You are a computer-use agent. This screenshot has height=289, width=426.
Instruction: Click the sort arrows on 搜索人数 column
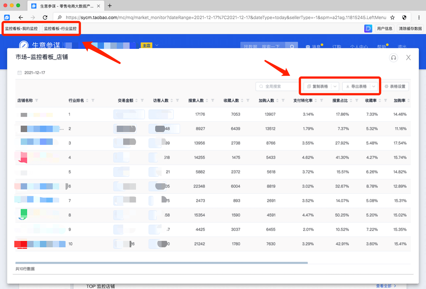pyautogui.click(x=207, y=100)
